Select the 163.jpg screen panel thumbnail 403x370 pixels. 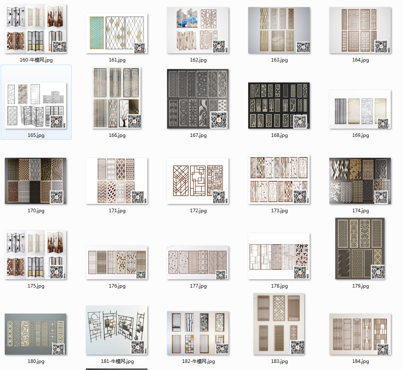click(x=279, y=30)
